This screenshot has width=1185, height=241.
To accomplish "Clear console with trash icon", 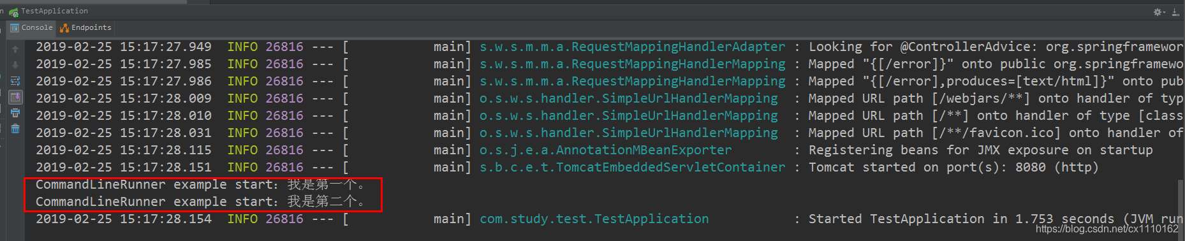I will (x=15, y=129).
